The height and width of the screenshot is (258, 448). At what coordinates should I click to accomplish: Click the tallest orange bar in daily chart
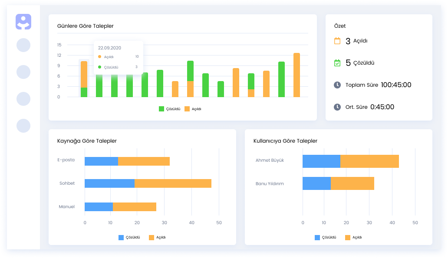pos(296,75)
